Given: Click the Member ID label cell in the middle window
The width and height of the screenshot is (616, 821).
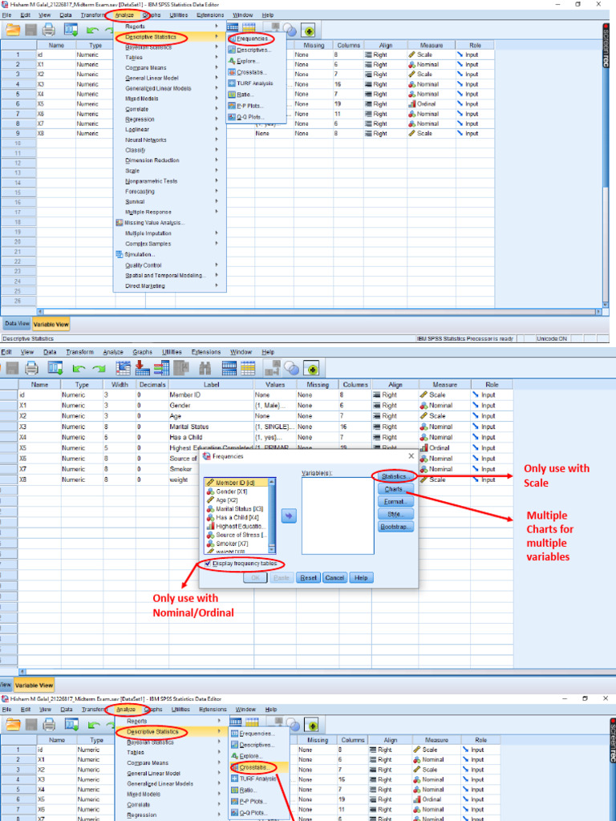Looking at the screenshot, I should [211, 394].
